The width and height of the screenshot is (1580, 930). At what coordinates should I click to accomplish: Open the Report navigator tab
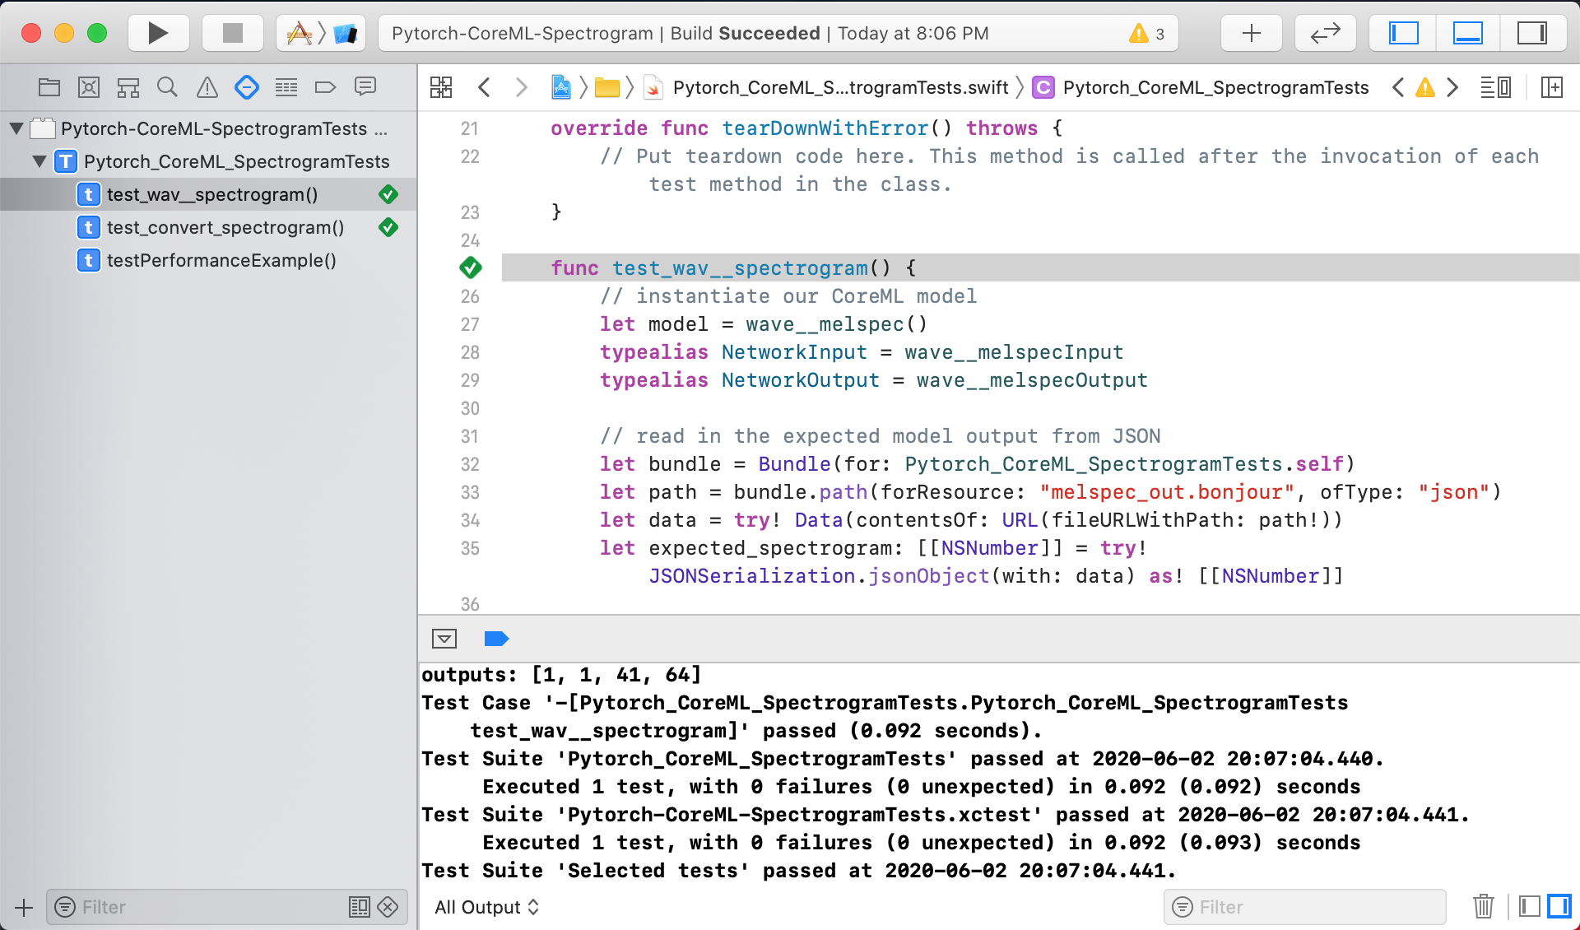(x=365, y=87)
